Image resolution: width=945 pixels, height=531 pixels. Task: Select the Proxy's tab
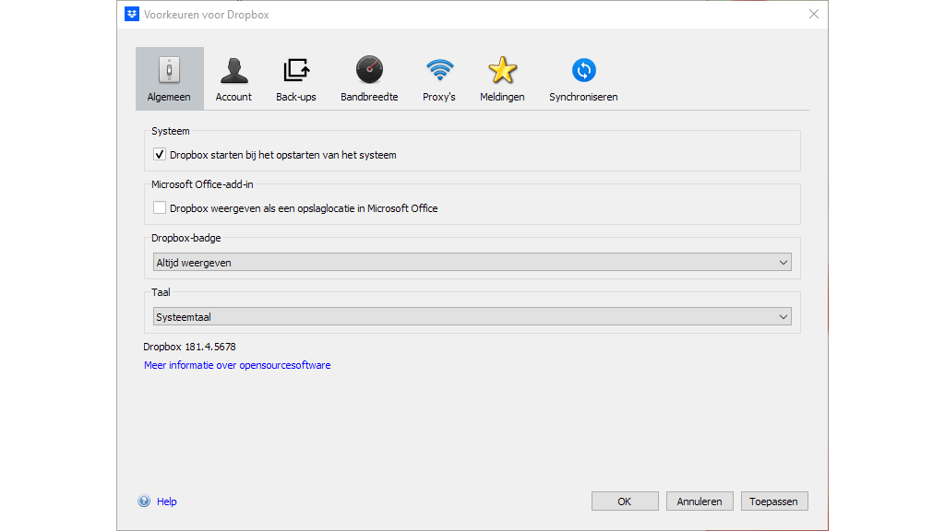pyautogui.click(x=438, y=78)
